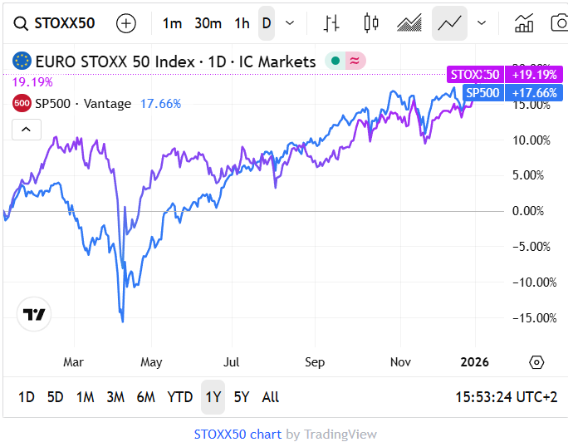Click the clock time 15:53:24 UTC+2
Viewport: 573px width, 447px height.
(507, 397)
